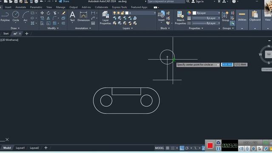Activate the Move tool in Modify panel
This screenshot has height=153, width=272.
(x=42, y=13)
